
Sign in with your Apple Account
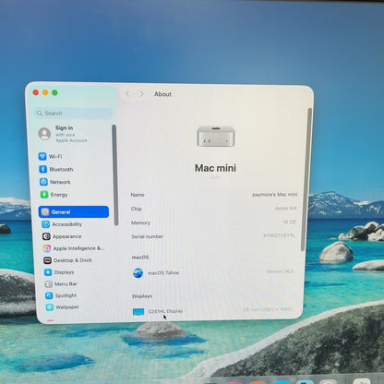pyautogui.click(x=63, y=134)
